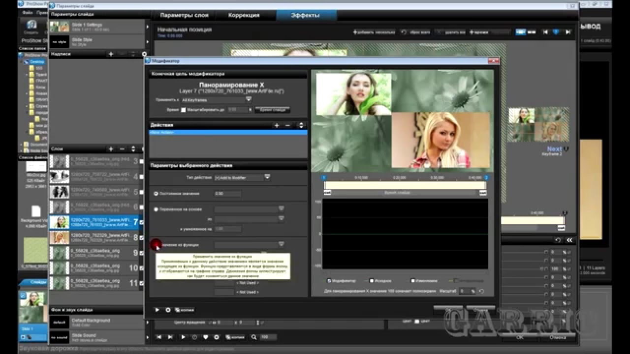
Task: Add a new action in Действия list
Action: (x=277, y=125)
